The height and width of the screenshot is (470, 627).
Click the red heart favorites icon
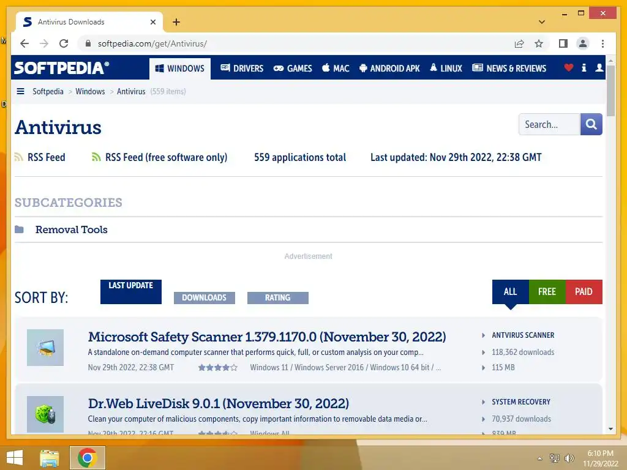pyautogui.click(x=568, y=67)
